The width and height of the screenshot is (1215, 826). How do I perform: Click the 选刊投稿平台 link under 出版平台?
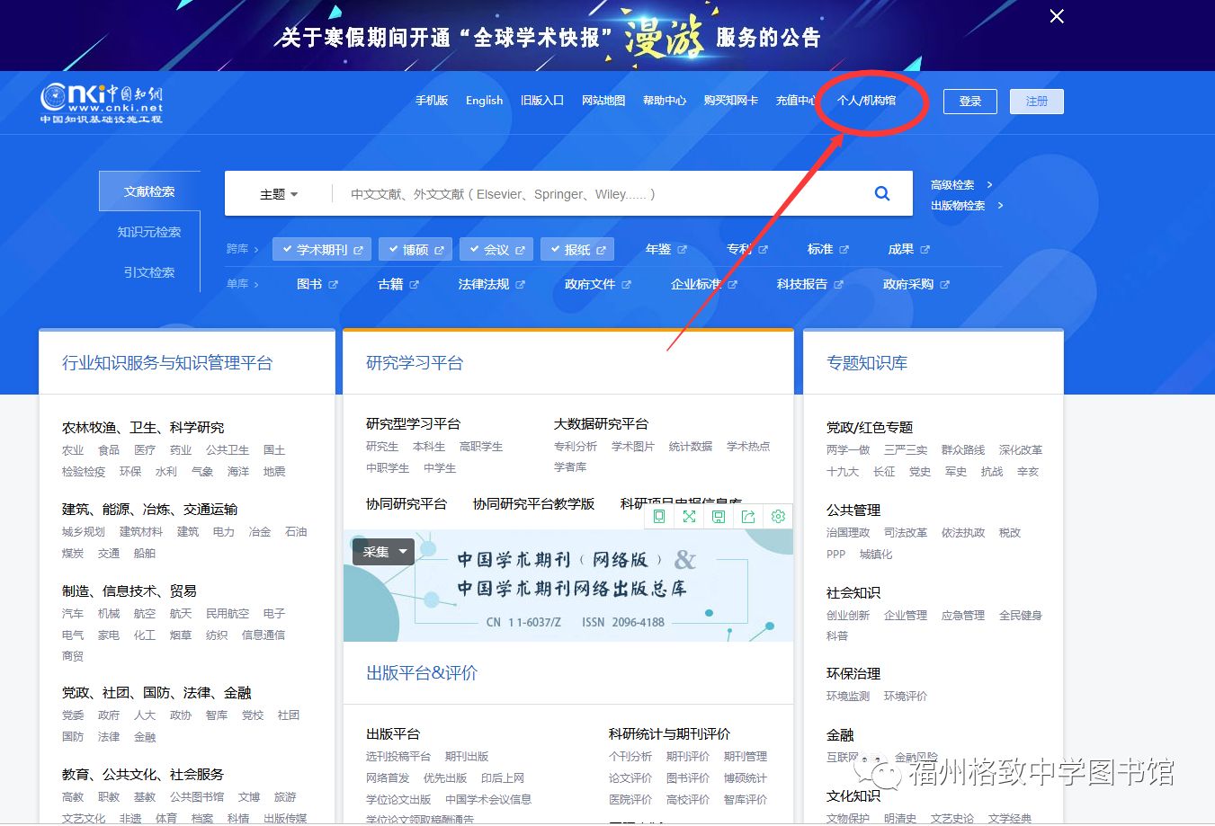coord(398,757)
